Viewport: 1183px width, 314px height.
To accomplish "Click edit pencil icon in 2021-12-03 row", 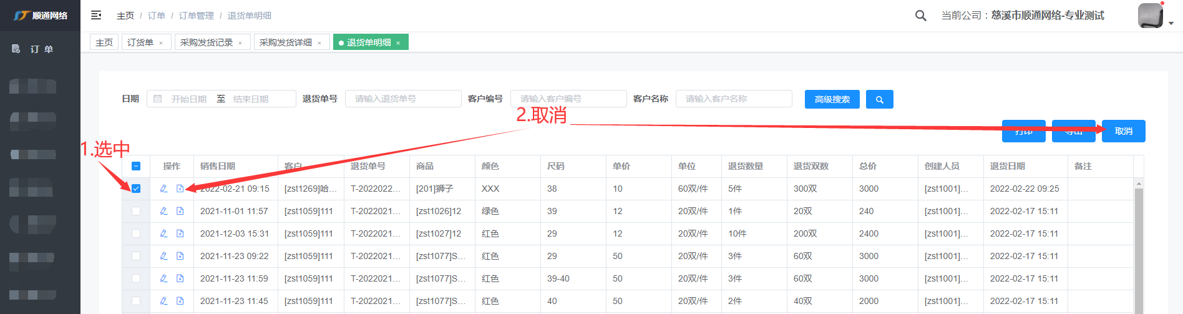I will (x=163, y=233).
